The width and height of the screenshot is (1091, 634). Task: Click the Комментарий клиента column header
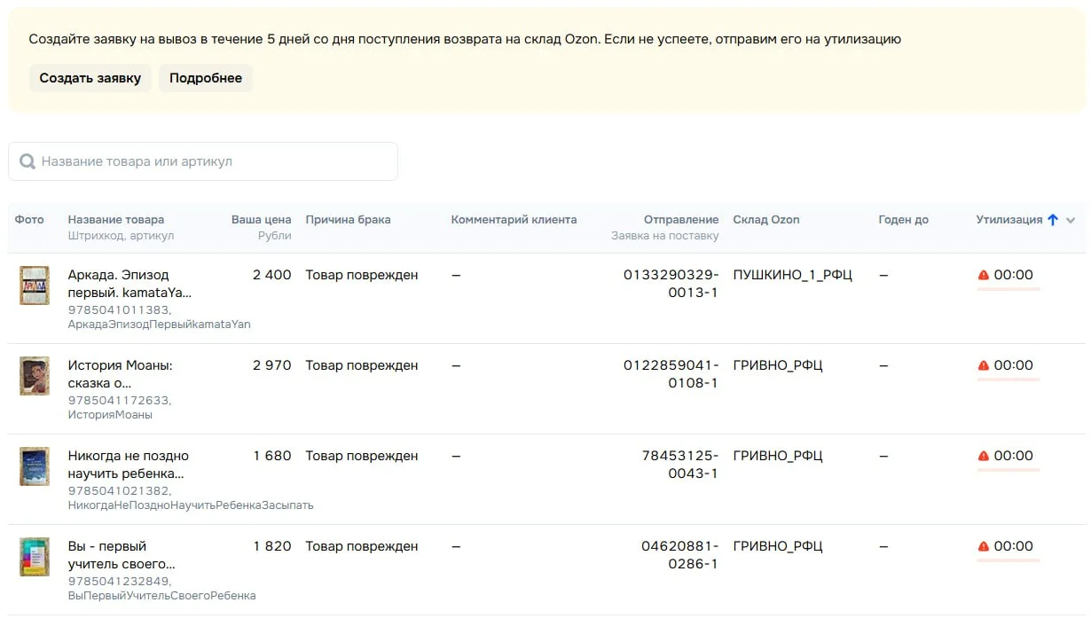coord(514,220)
